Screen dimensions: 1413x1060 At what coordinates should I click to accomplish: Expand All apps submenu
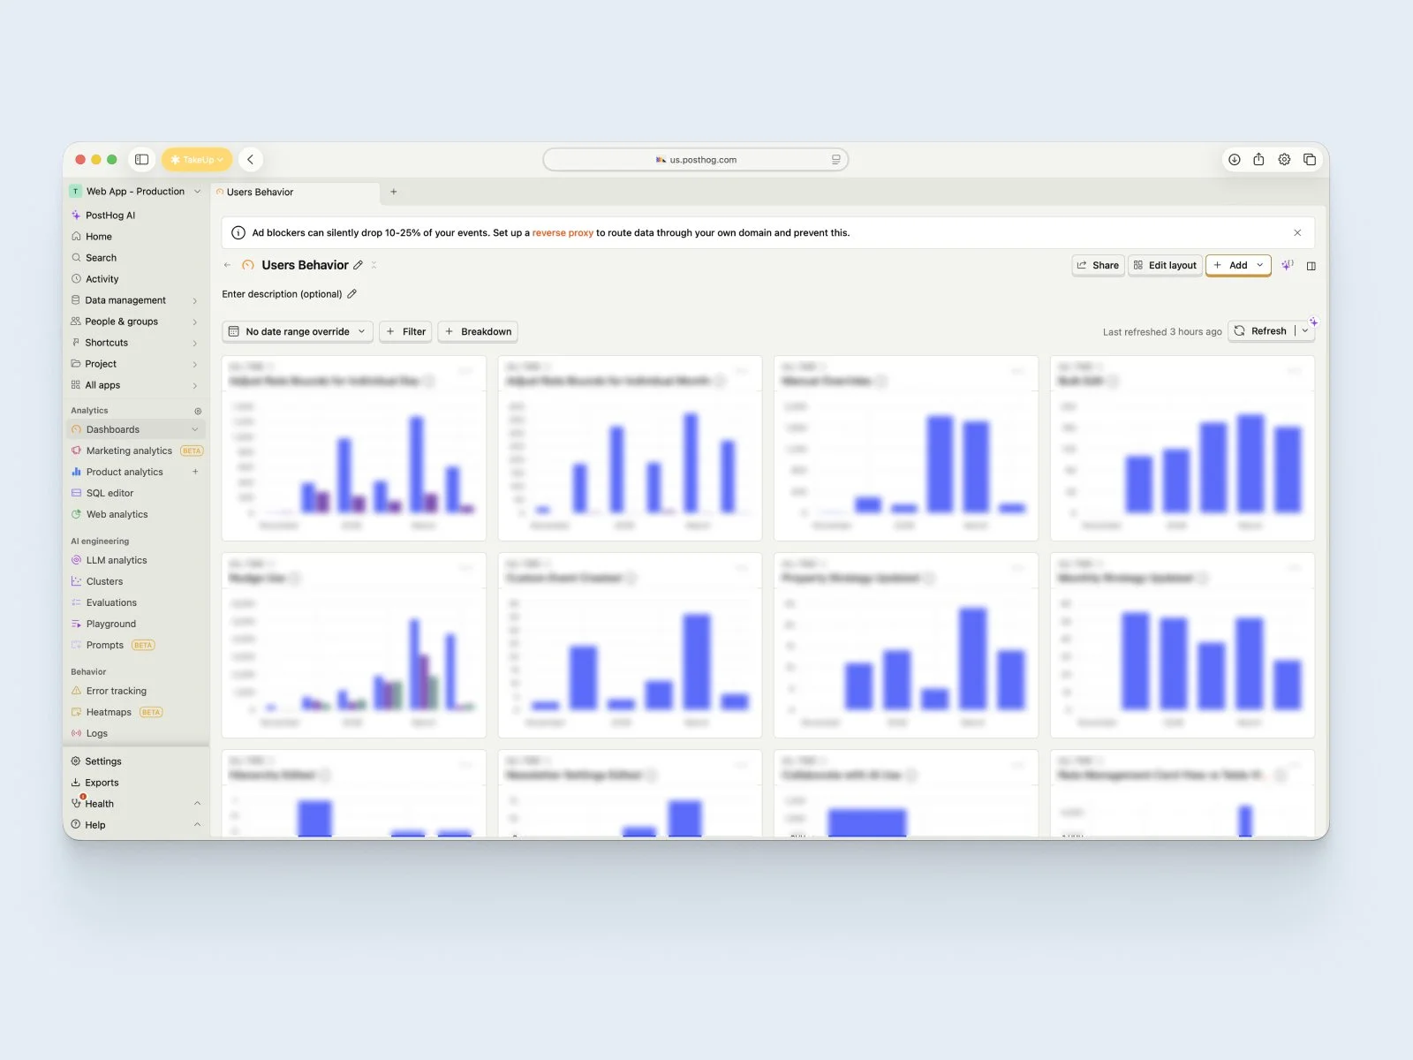click(195, 385)
